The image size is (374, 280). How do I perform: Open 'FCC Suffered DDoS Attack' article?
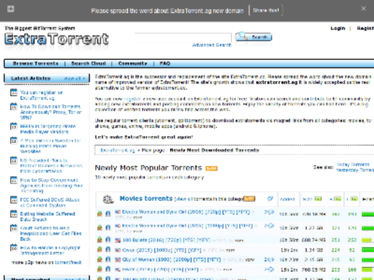(50, 202)
